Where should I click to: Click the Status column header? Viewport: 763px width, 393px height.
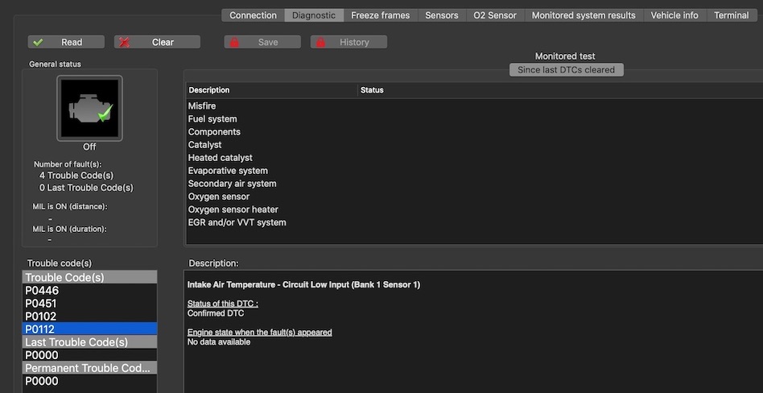tap(372, 90)
